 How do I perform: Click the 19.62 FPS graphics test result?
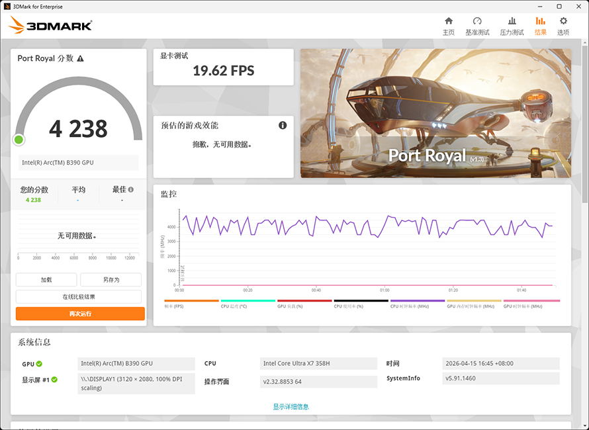click(x=224, y=71)
